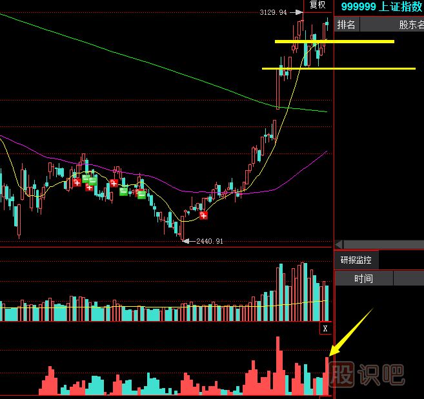The width and height of the screenshot is (424, 399).
Task: Sort by the 时间 column header
Action: pos(363,278)
